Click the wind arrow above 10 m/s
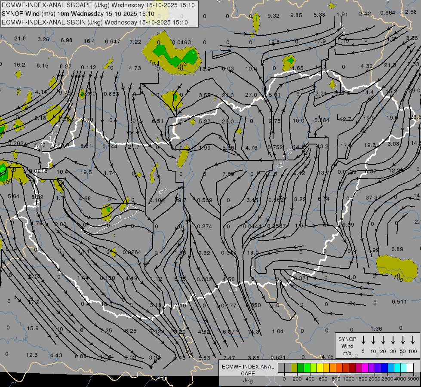The width and height of the screenshot is (421, 387). click(373, 340)
